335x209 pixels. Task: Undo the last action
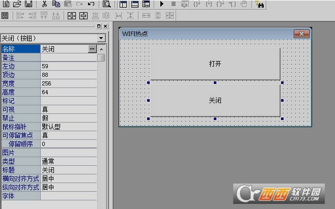(91, 4)
